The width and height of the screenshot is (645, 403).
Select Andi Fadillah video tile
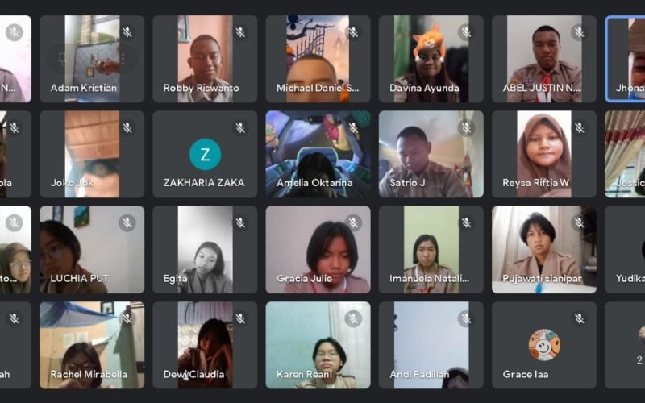point(431,345)
